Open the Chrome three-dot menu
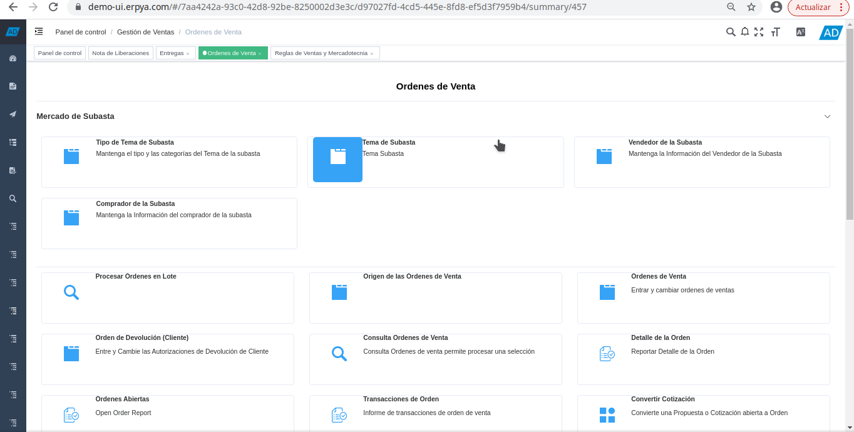Image resolution: width=854 pixels, height=432 pixels. click(x=840, y=7)
